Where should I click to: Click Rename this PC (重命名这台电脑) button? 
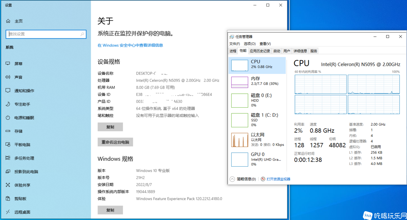point(115,142)
